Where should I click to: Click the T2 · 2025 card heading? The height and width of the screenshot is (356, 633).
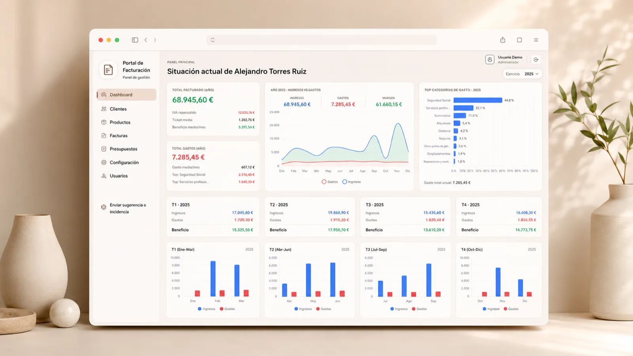click(x=279, y=205)
